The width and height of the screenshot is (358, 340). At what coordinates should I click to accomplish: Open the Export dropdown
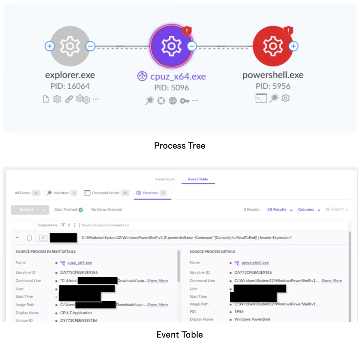(x=337, y=209)
